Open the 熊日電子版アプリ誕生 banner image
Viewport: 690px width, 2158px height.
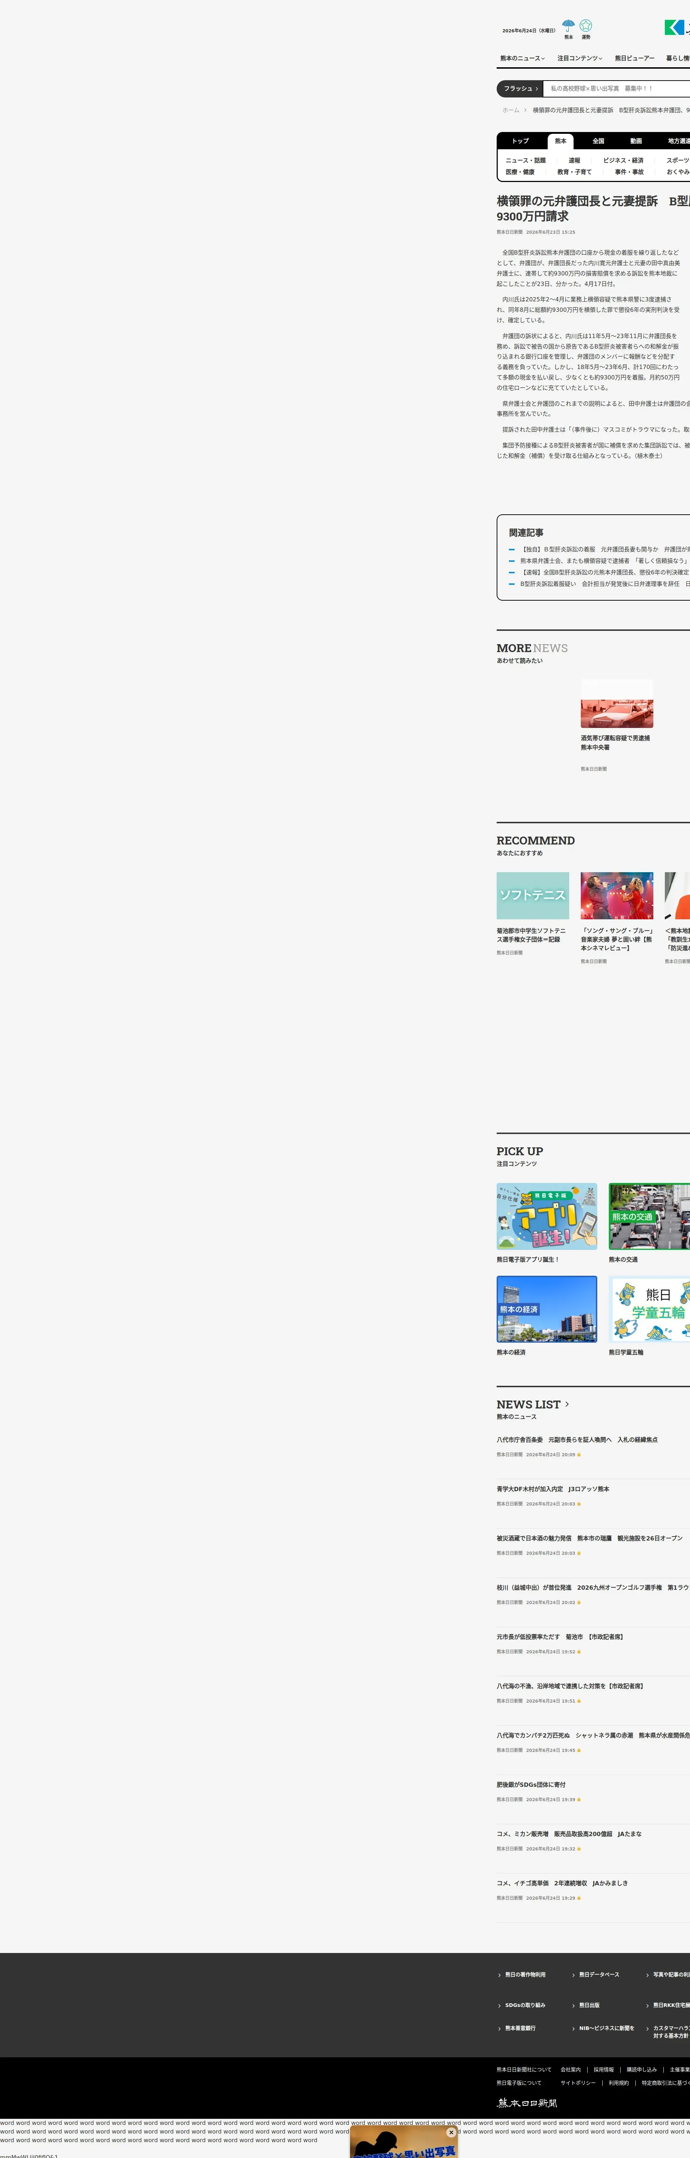tap(547, 1216)
